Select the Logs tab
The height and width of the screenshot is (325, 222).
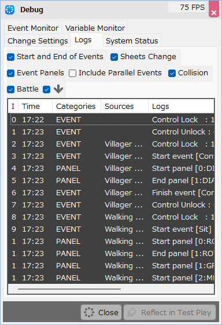[x=87, y=40]
